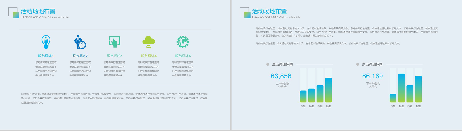
Task: Click the 点击添加标题 heading above 86,169
Action: pyautogui.click(x=372, y=64)
